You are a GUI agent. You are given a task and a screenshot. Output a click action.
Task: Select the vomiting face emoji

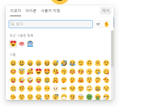pos(98,97)
